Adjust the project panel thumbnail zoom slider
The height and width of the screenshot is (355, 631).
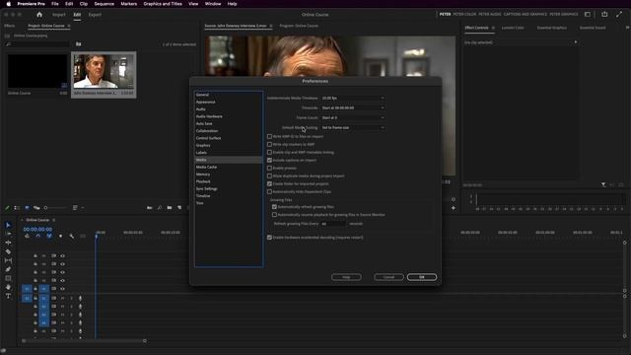[x=55, y=208]
